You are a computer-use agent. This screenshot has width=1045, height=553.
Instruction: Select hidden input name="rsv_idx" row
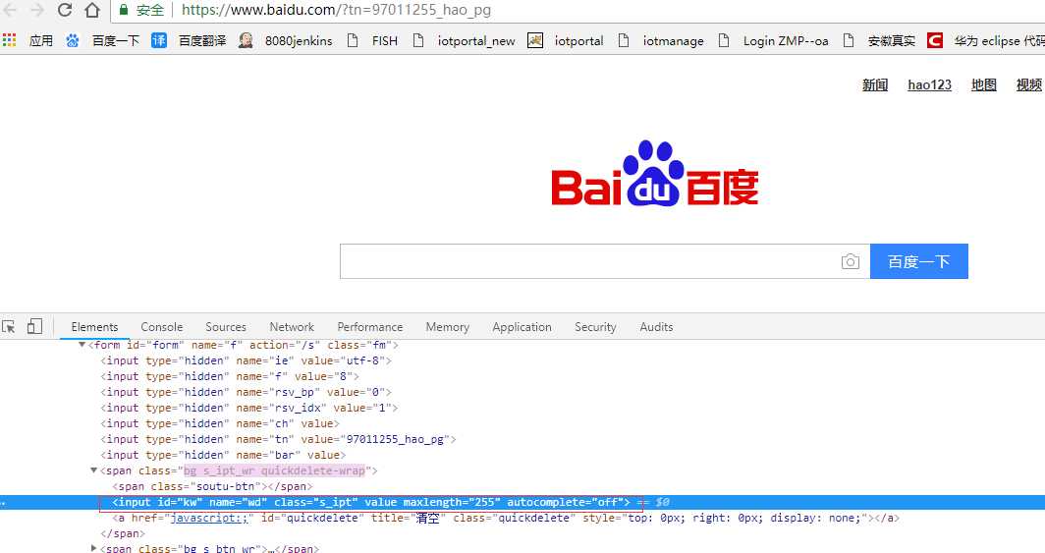tap(249, 408)
